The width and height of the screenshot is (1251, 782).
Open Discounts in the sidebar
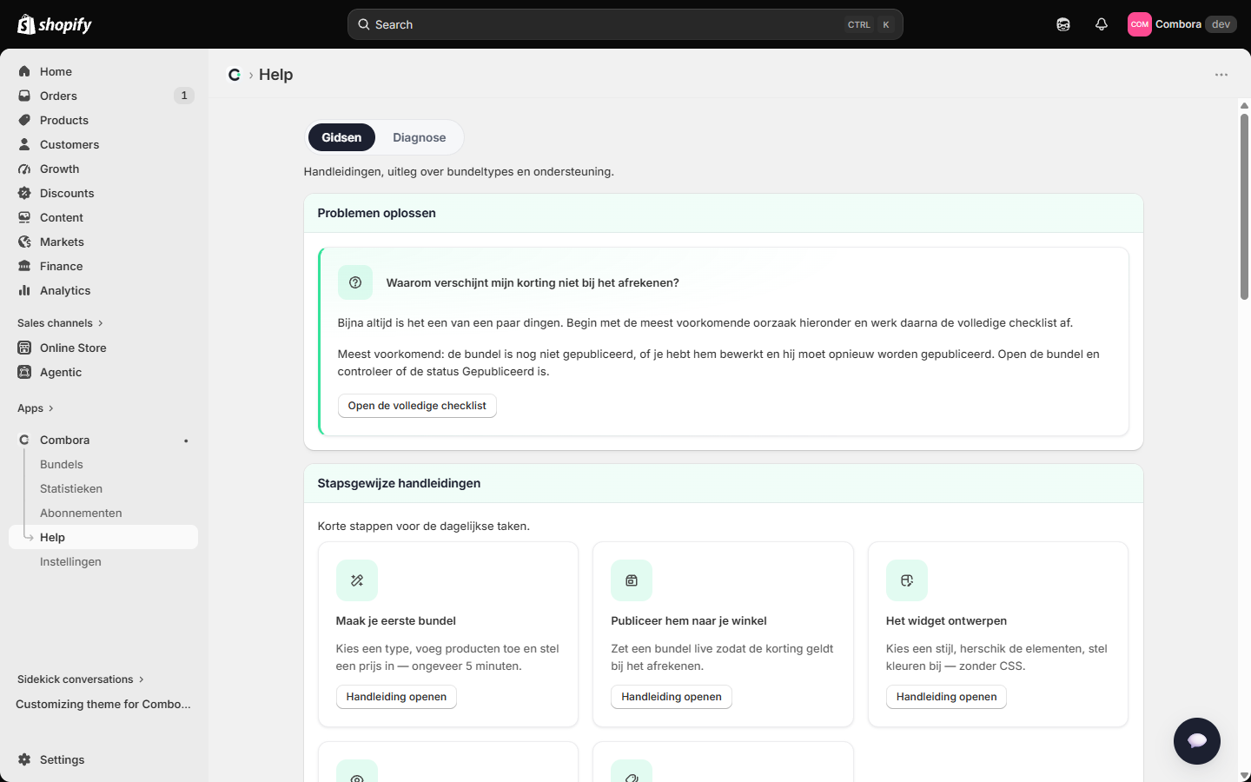coord(103,193)
